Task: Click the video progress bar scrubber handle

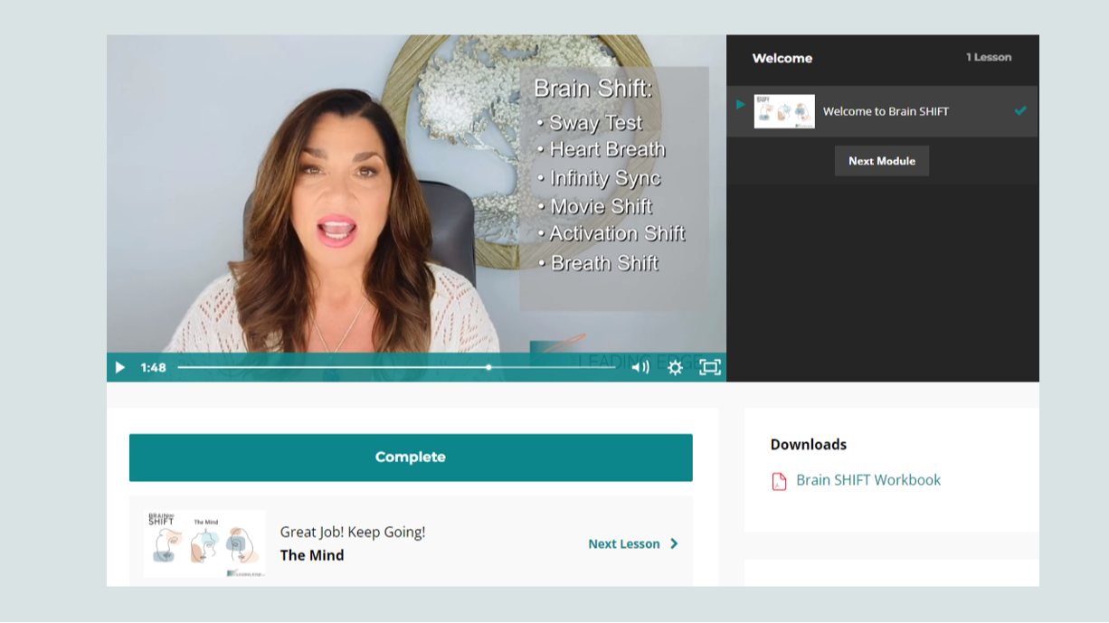Action: pos(488,367)
